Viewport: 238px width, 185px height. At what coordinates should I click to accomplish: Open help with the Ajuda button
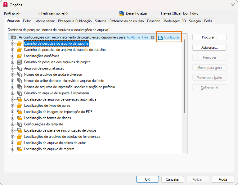tap(223, 179)
